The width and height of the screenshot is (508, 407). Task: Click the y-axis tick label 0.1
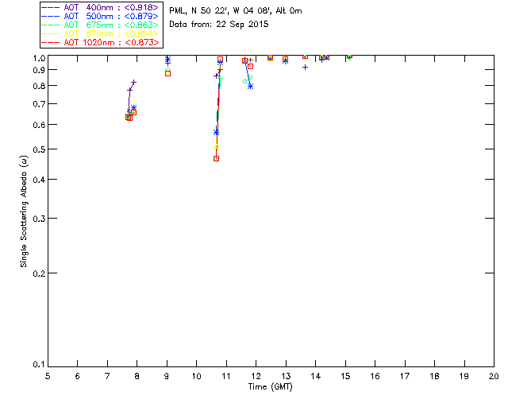point(39,365)
